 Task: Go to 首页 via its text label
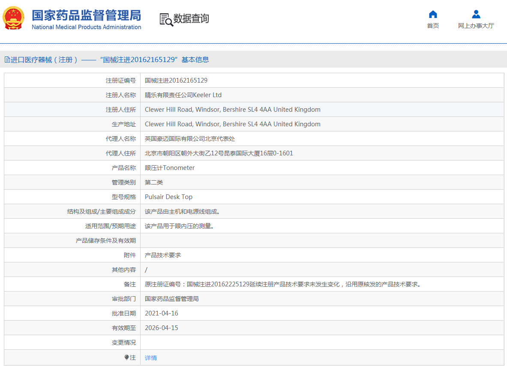pos(433,26)
